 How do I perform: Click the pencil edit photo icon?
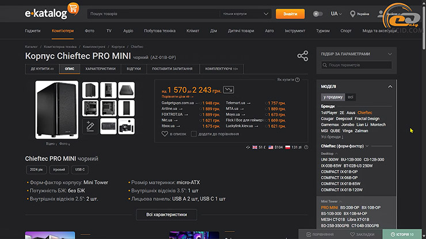(90, 126)
